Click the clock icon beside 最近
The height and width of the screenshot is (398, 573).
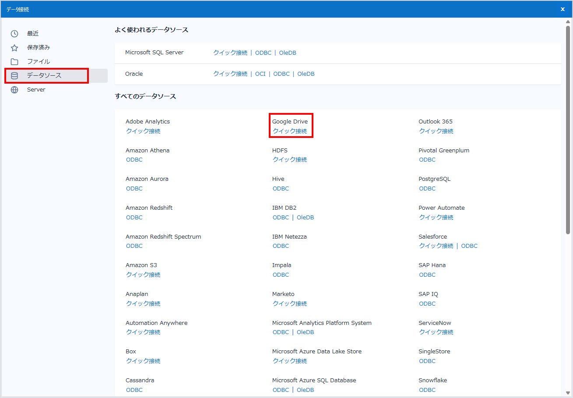click(x=14, y=34)
